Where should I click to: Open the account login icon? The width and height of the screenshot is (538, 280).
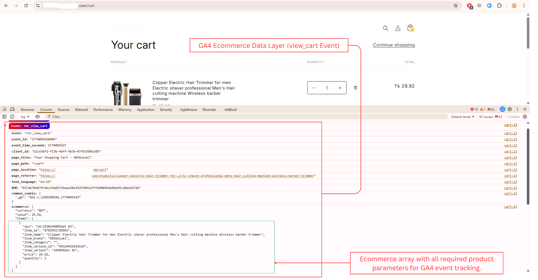(398, 28)
